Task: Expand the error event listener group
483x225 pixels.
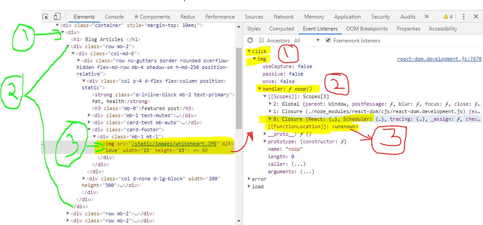Action: tap(249, 179)
